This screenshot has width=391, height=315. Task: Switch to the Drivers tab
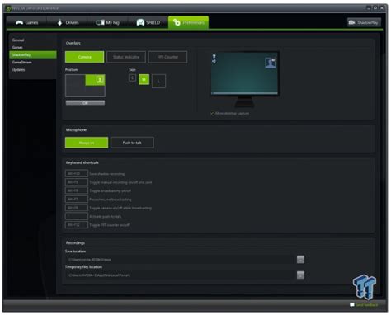coord(68,22)
